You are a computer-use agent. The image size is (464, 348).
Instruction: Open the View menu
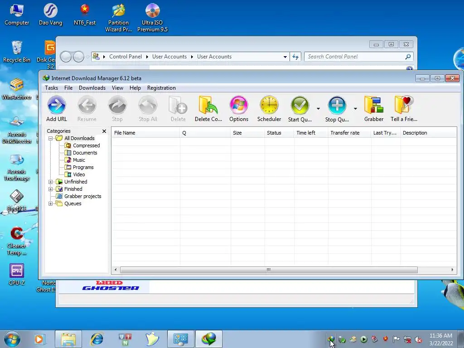(x=117, y=88)
